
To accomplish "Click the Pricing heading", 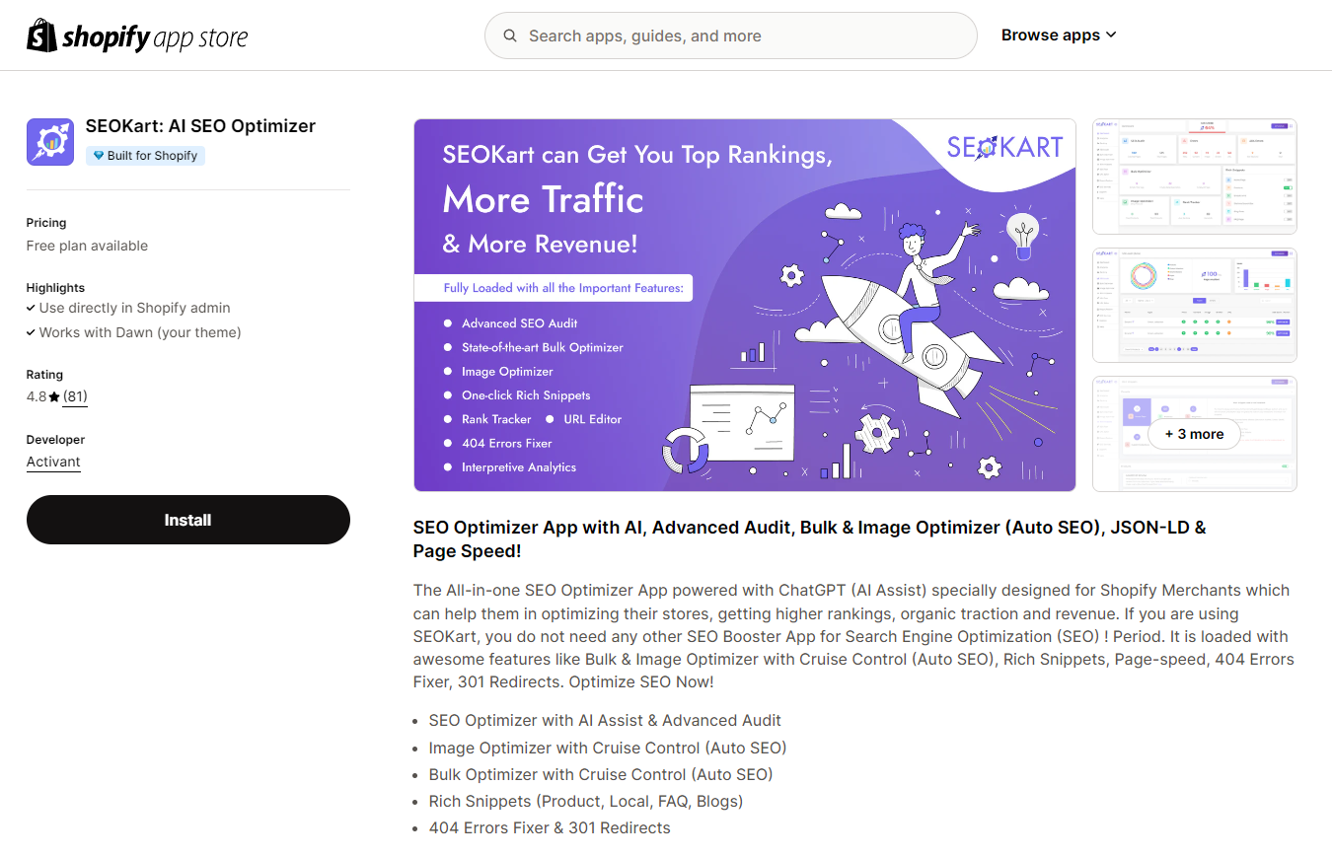I will 46,223.
